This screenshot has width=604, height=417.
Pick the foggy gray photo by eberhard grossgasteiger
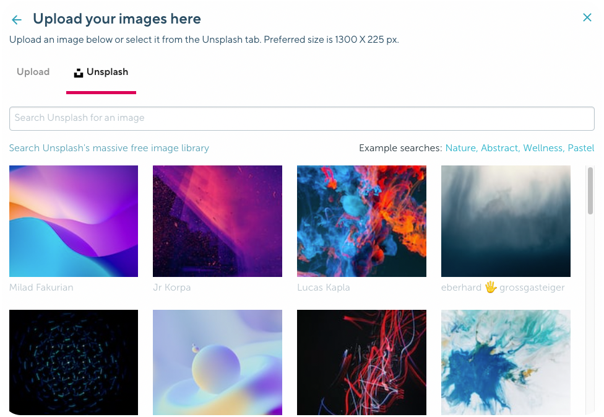506,221
